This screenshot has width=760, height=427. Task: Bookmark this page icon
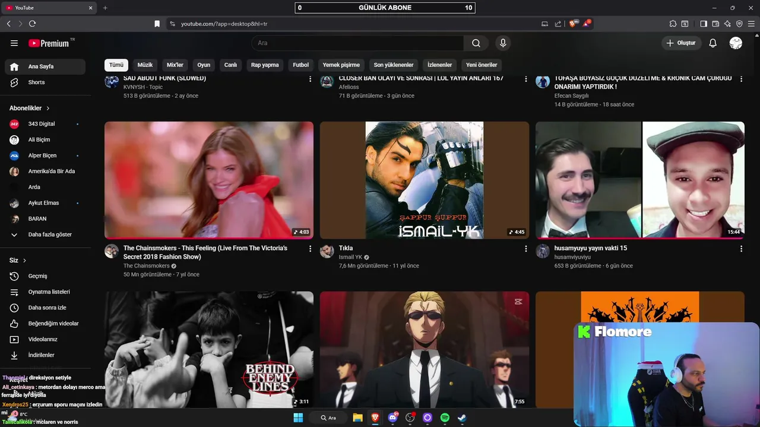coord(157,24)
